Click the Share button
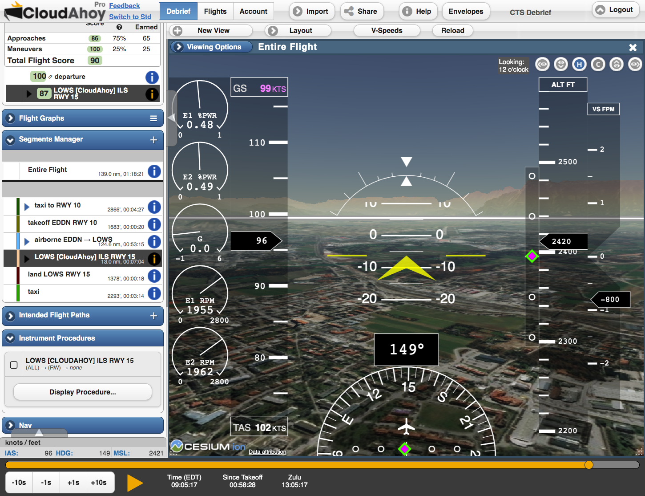 [x=361, y=11]
